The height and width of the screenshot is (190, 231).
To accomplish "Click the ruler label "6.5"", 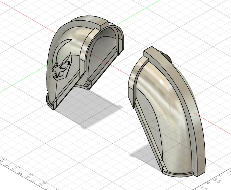I will click(x=30, y=177).
